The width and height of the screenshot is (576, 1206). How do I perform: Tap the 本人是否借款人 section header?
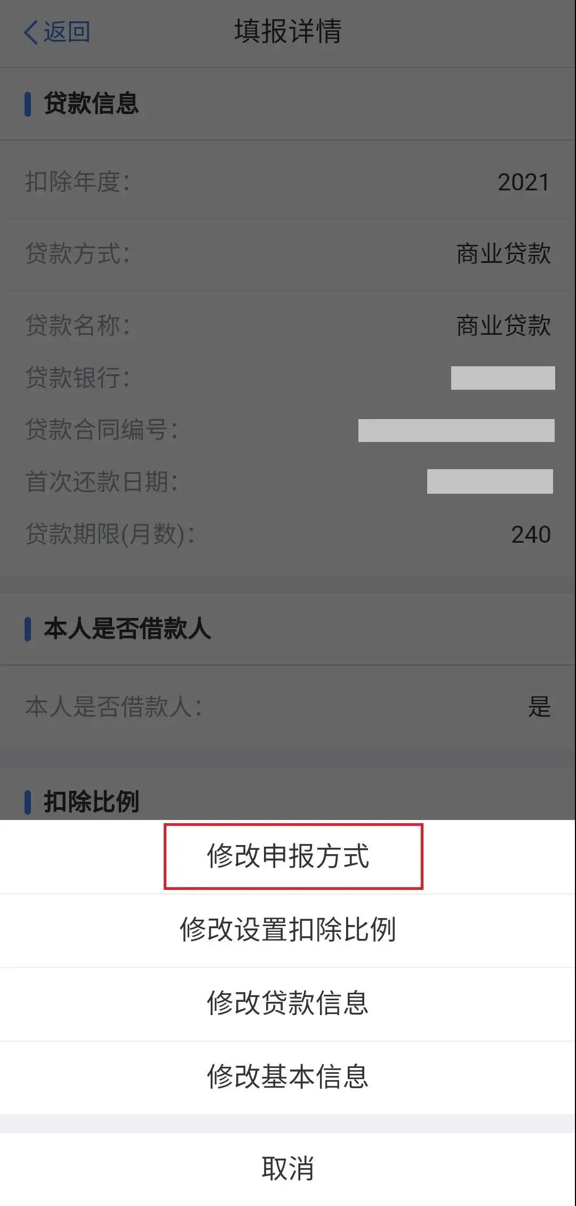pyautogui.click(x=127, y=629)
